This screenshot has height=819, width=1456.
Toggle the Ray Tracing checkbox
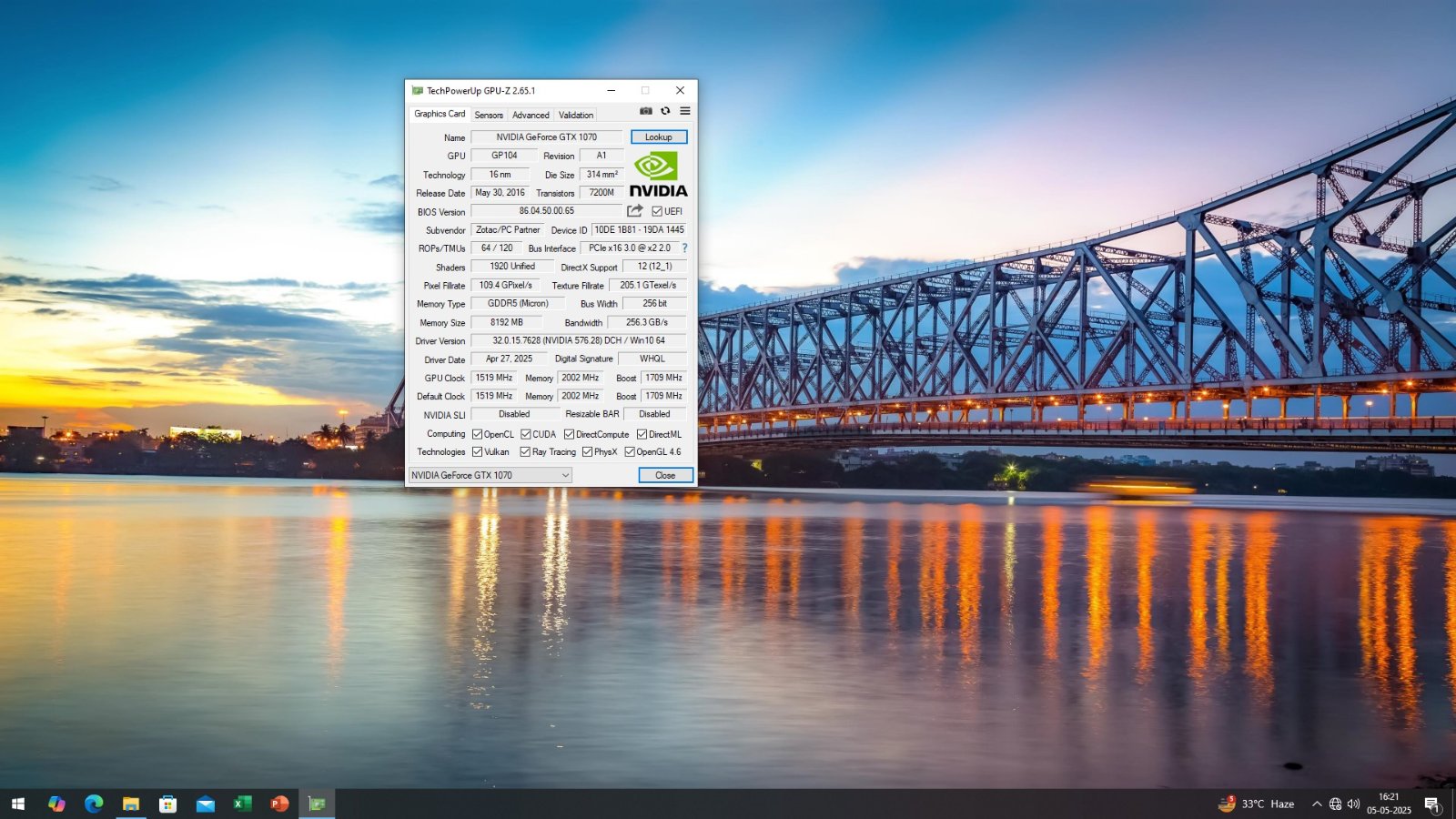pyautogui.click(x=525, y=451)
